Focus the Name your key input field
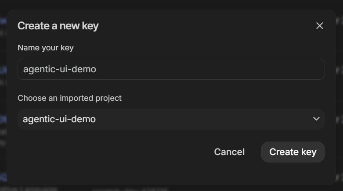Screen dimensions: 343x191 coord(171,69)
